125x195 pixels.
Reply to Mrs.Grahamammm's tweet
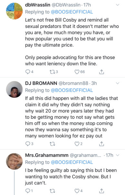(x=27, y=191)
